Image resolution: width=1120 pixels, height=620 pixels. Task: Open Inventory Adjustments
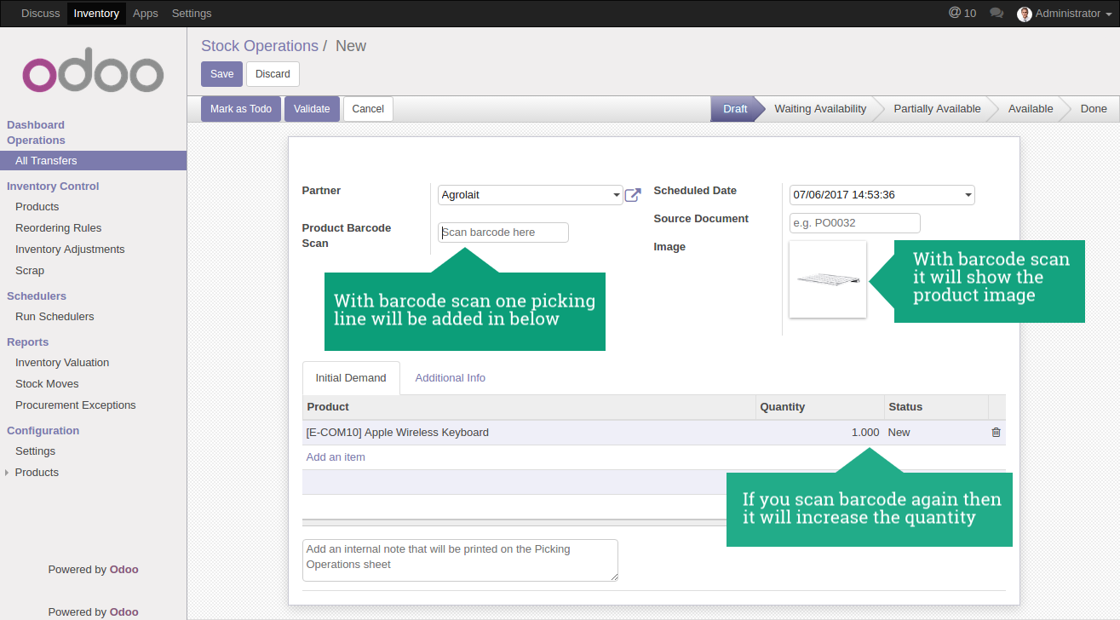coord(70,250)
